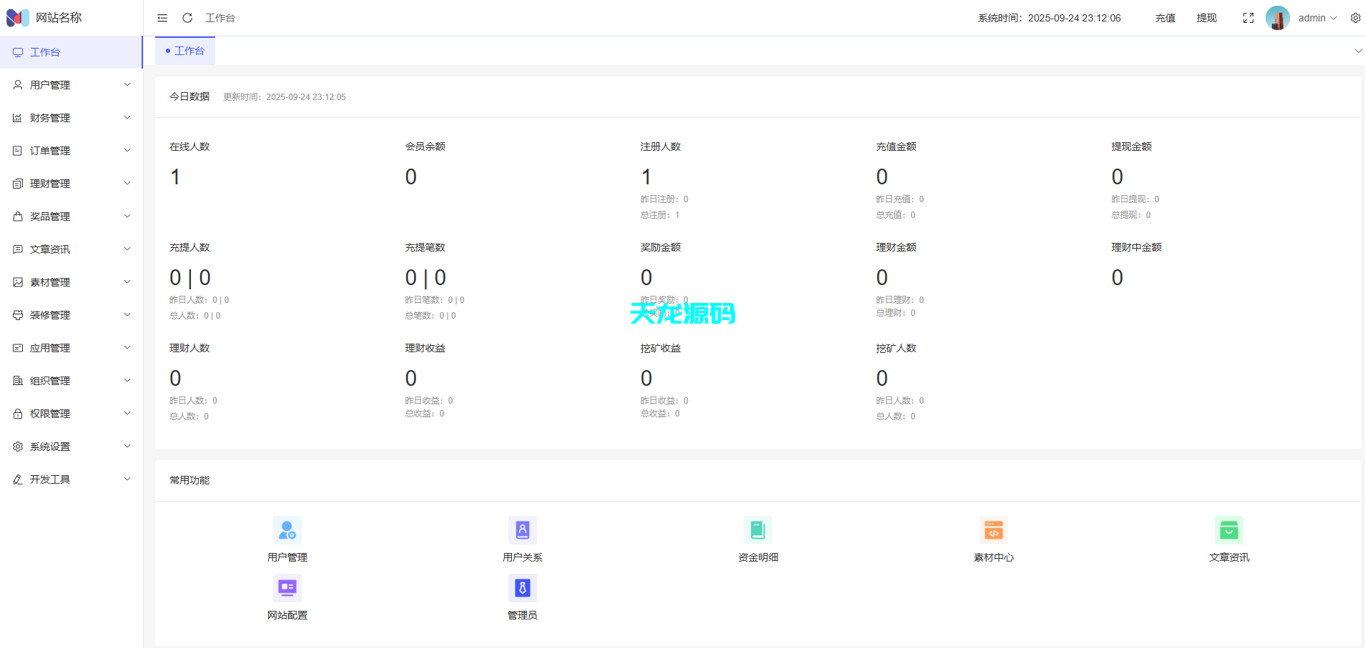The width and height of the screenshot is (1365, 648).
Task: Click the fullscreen icon near admin avatar
Action: 1248,17
